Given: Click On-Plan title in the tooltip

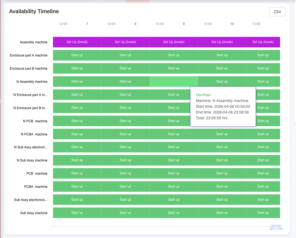Looking at the screenshot, I should 203,95.
